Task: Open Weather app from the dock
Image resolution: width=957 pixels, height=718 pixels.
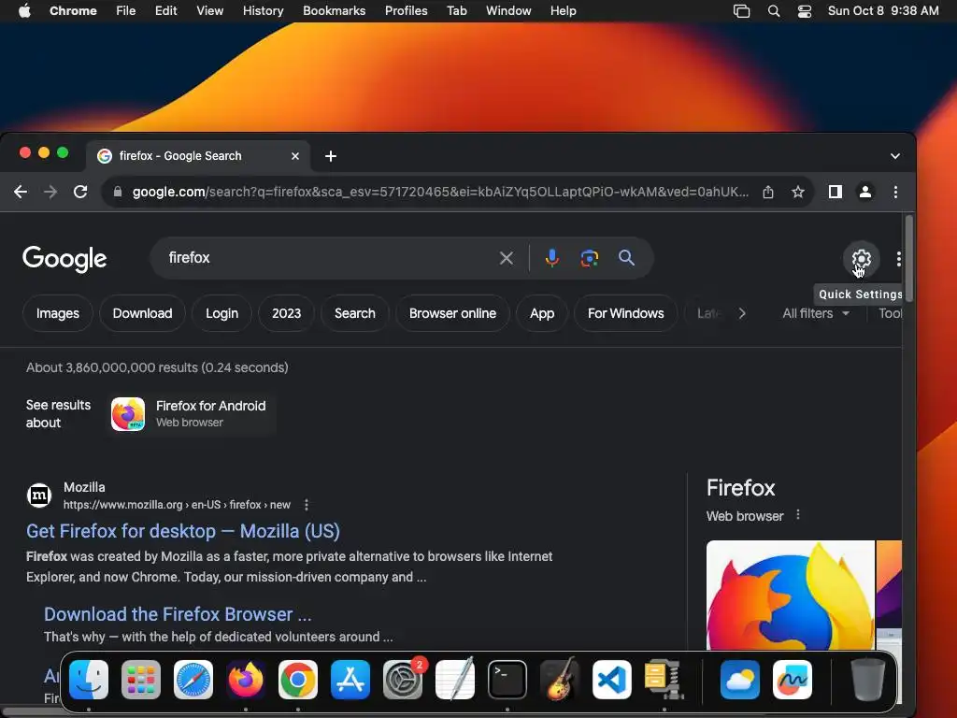Action: [x=740, y=680]
